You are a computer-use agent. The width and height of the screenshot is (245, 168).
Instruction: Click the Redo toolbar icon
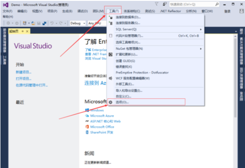click(x=61, y=23)
